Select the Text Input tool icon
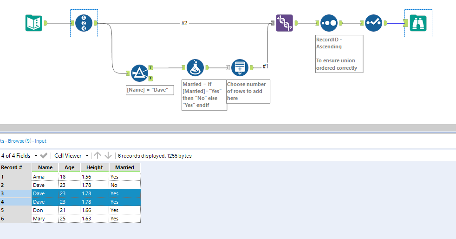The width and height of the screenshot is (456, 239). point(34,23)
